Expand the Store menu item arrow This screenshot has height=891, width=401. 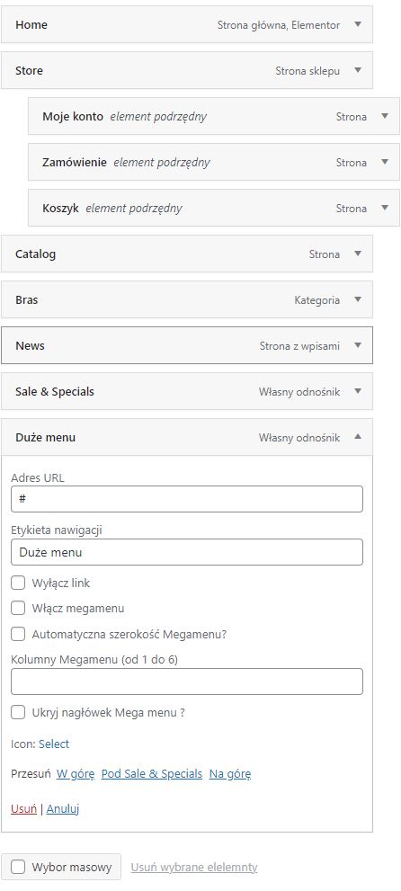tap(357, 70)
